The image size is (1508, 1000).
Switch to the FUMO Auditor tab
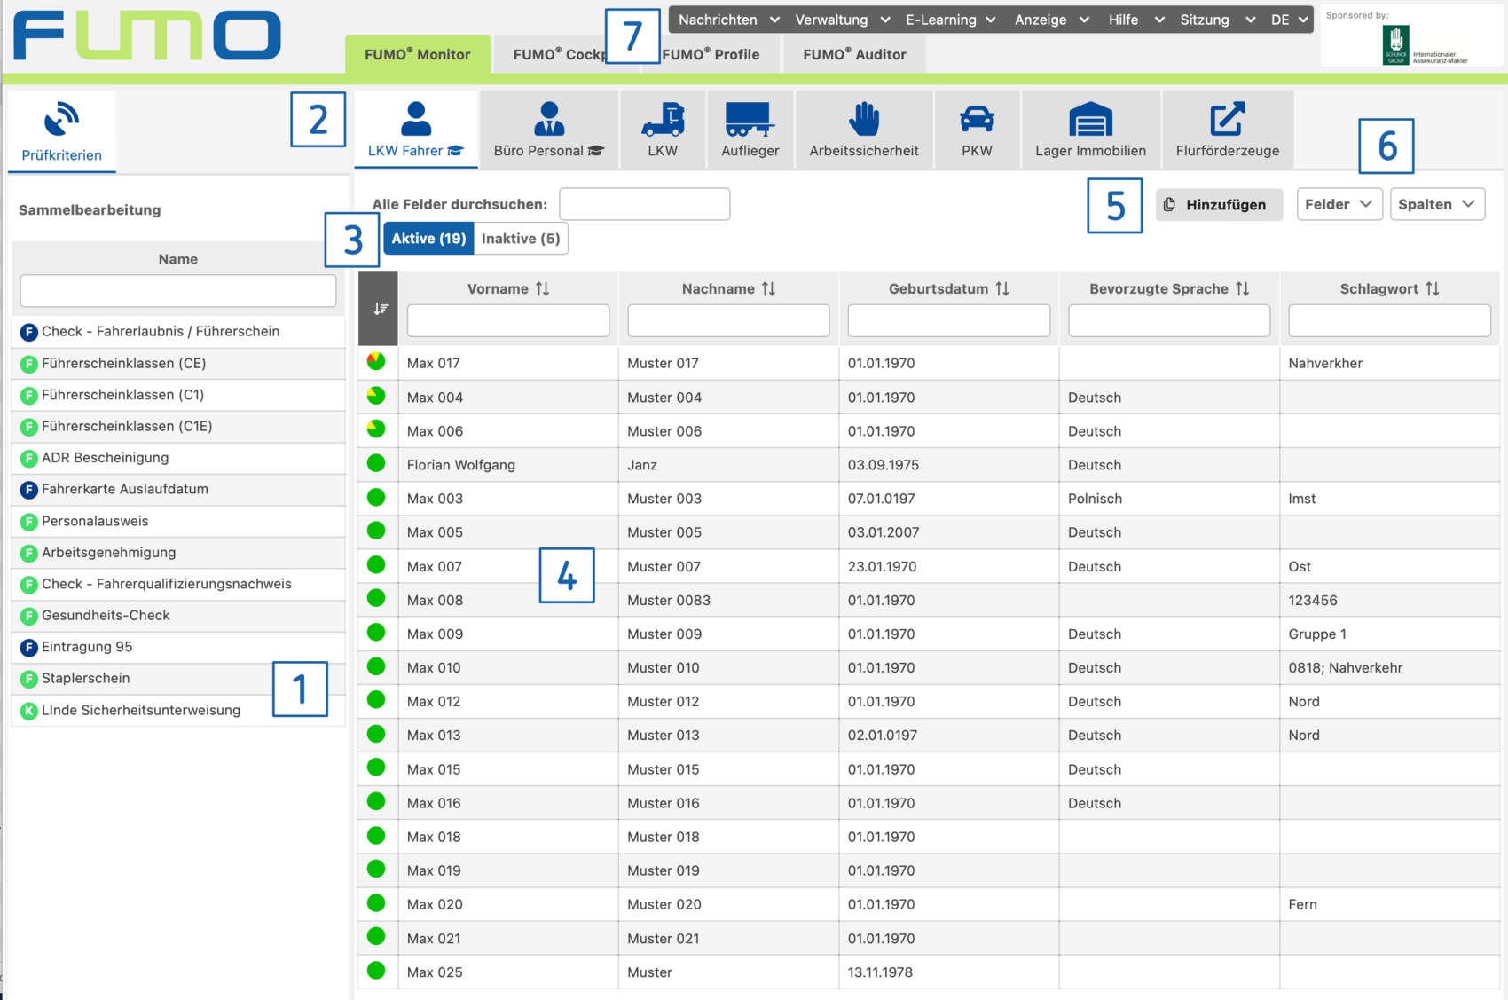(853, 55)
